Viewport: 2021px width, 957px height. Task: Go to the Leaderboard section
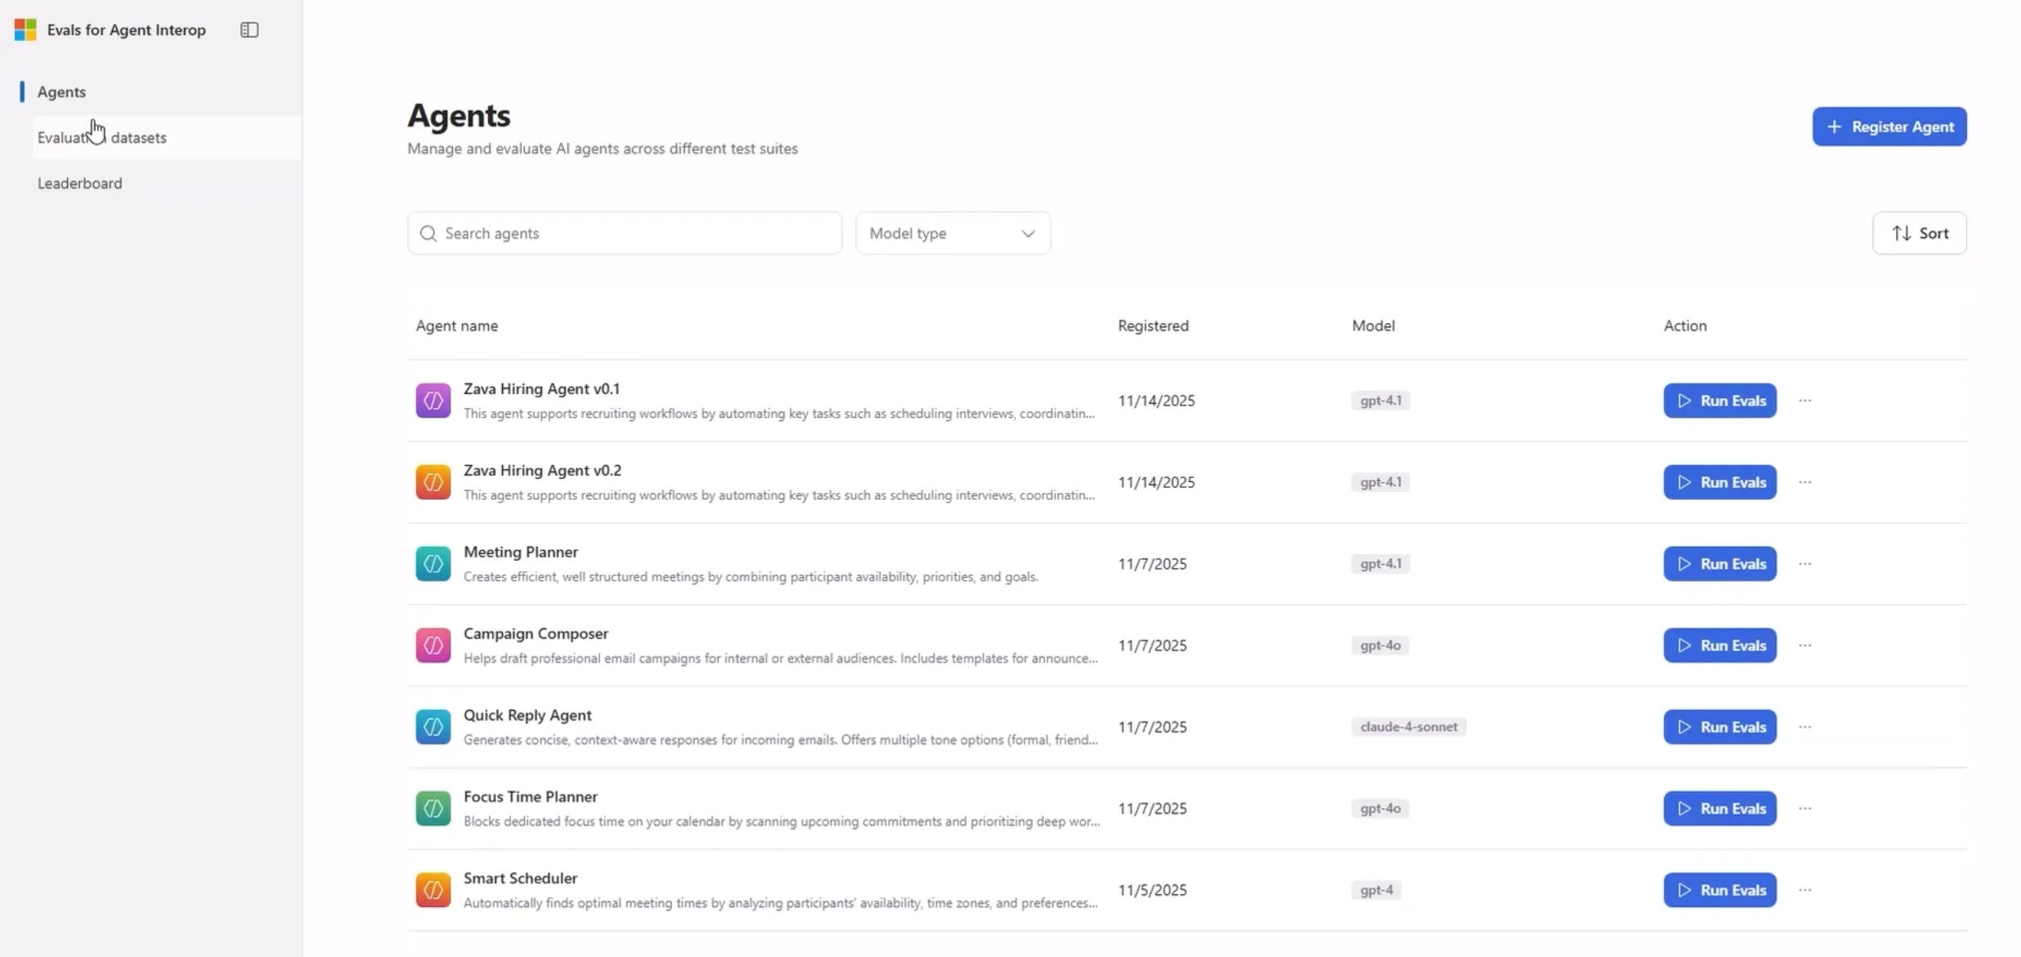pyautogui.click(x=80, y=183)
